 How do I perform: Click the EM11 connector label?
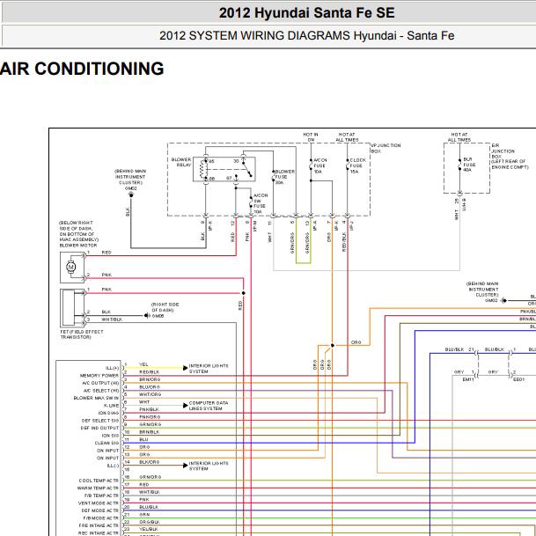tap(468, 379)
